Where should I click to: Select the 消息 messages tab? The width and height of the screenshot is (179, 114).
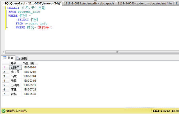point(22,58)
